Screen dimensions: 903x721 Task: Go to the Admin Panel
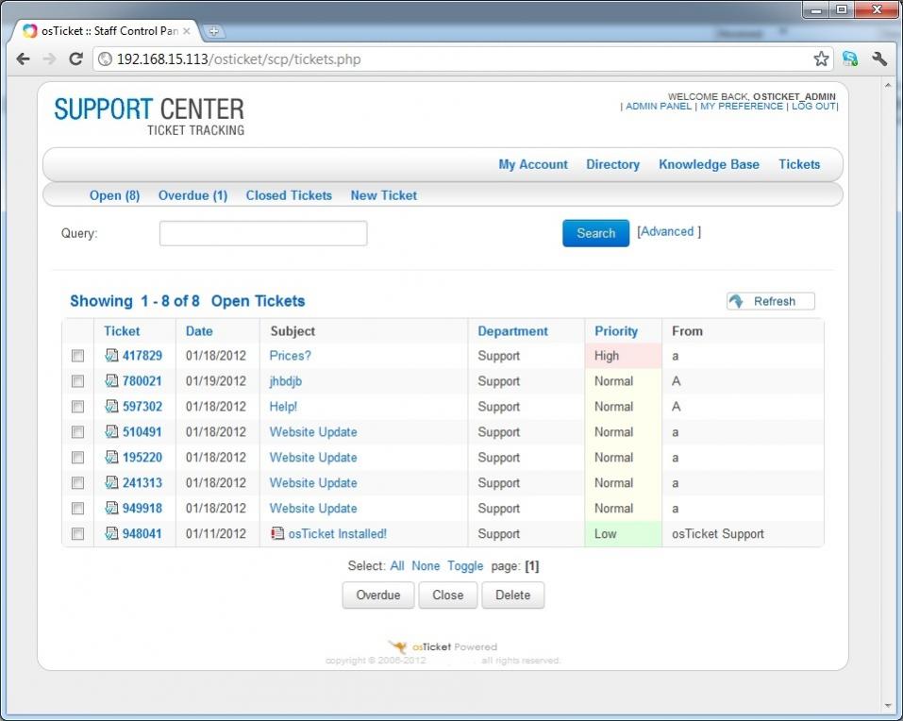(659, 107)
